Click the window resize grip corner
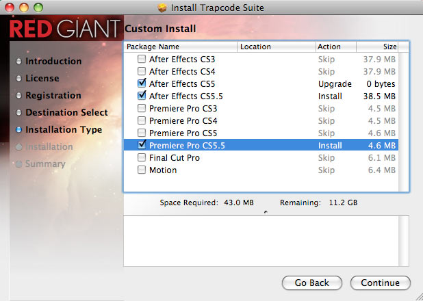Image resolution: width=423 pixels, height=301 pixels. 419,297
